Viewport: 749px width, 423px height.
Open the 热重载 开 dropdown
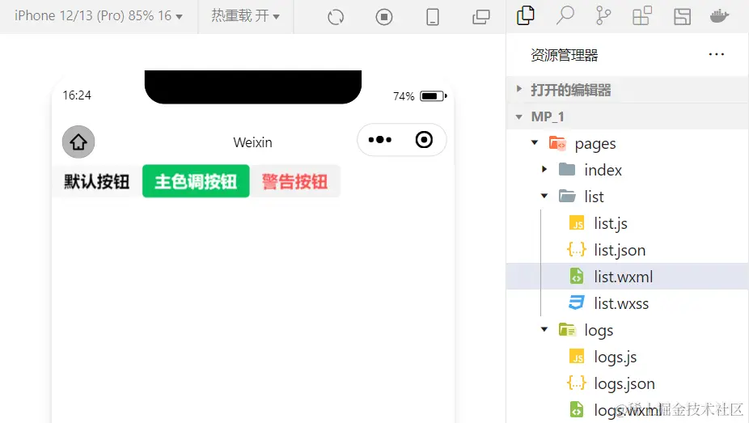coord(246,16)
